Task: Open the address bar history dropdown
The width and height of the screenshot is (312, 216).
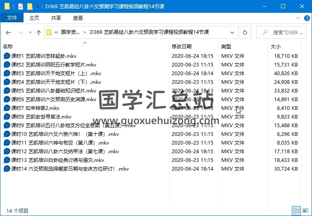Action: pos(234,33)
